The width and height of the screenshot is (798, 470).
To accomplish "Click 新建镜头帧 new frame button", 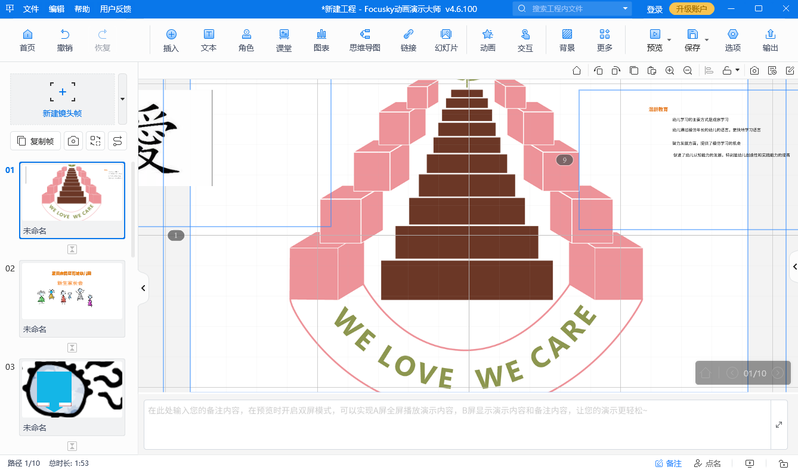I will (x=63, y=99).
